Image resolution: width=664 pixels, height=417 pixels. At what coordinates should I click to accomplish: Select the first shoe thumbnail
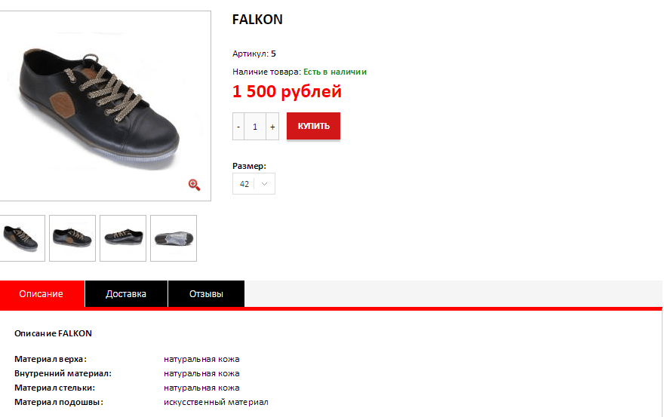[22, 238]
